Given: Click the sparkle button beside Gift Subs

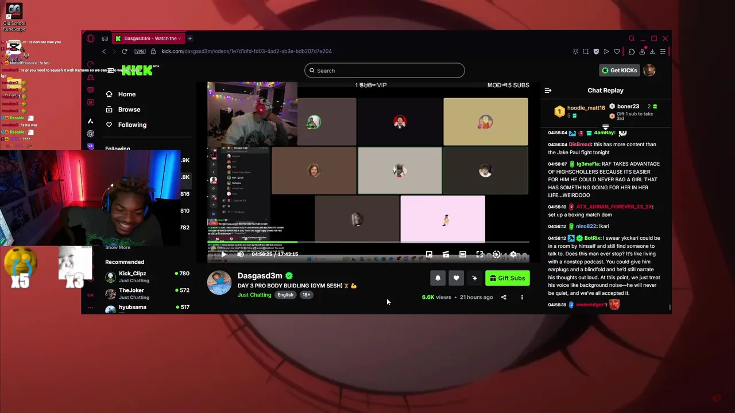Looking at the screenshot, I should (474, 278).
